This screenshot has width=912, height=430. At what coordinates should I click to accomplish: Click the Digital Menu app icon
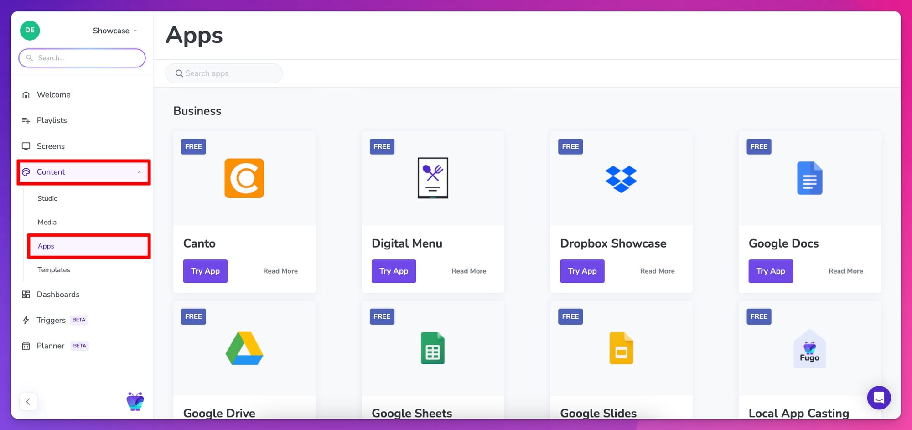pyautogui.click(x=433, y=178)
